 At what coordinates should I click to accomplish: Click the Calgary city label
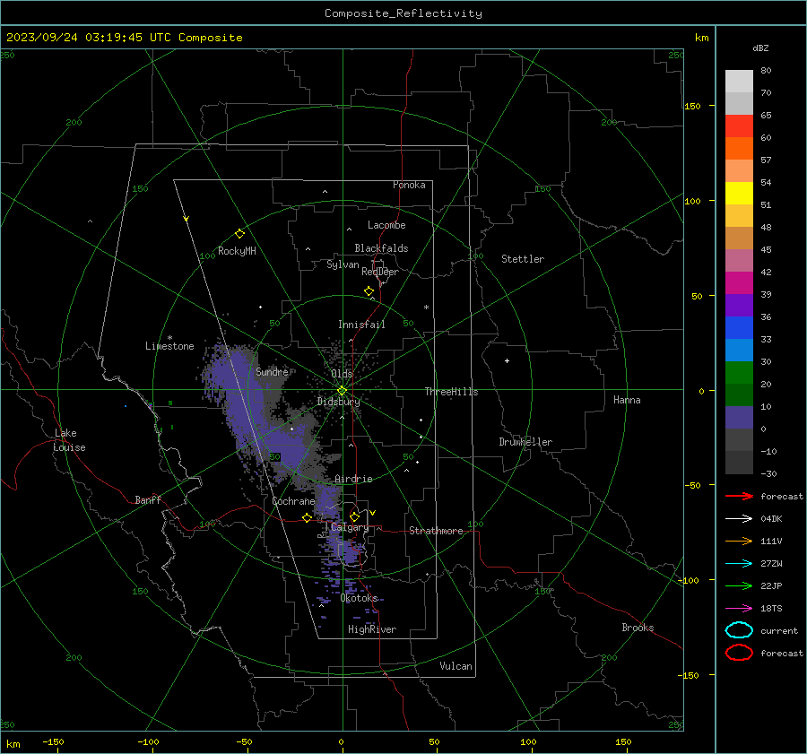350,527
